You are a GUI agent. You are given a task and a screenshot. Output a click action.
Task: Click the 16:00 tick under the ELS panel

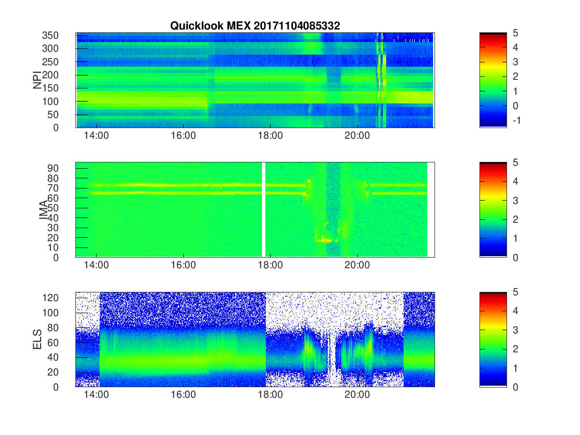(x=183, y=395)
